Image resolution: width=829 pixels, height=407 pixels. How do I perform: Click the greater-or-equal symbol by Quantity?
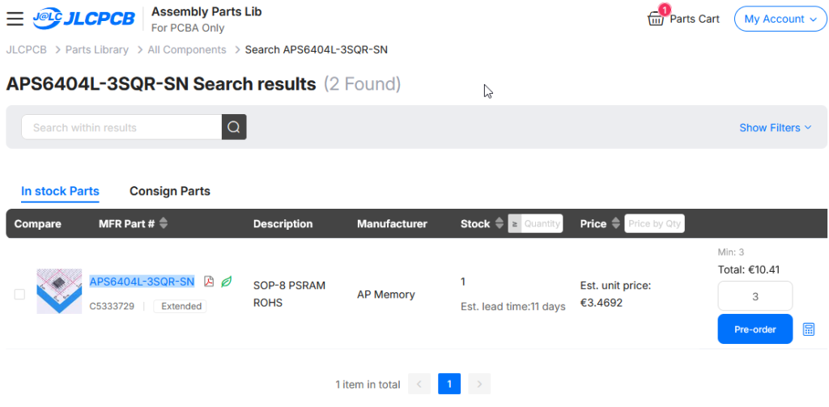point(514,223)
